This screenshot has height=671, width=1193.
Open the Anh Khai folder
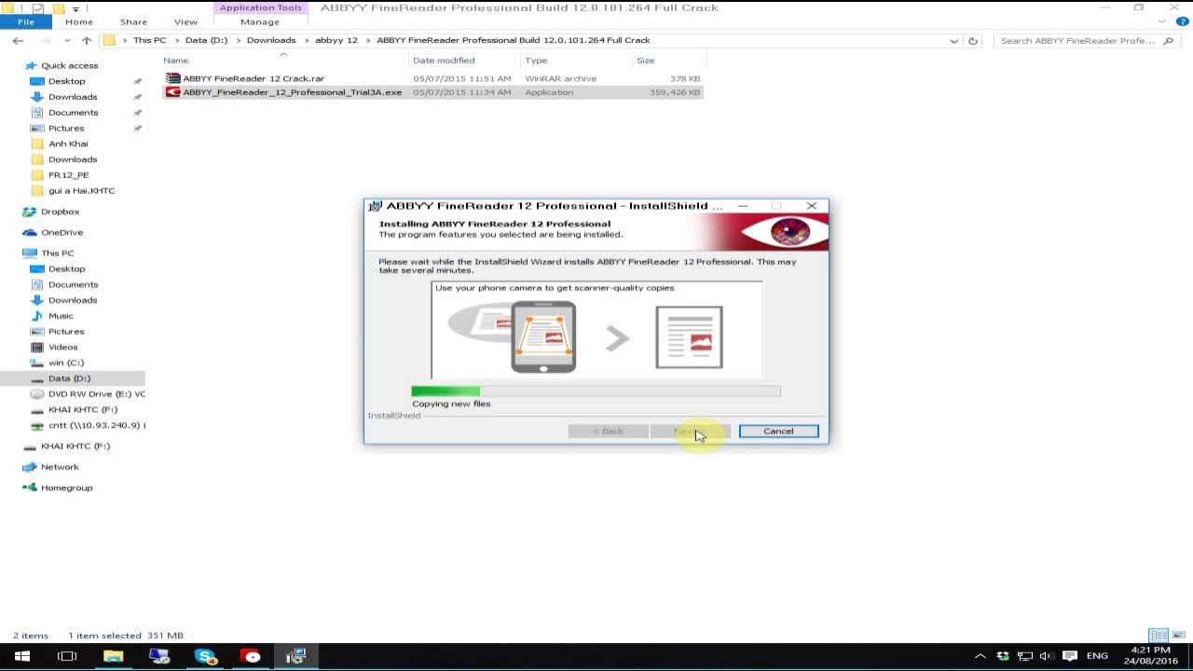click(68, 144)
